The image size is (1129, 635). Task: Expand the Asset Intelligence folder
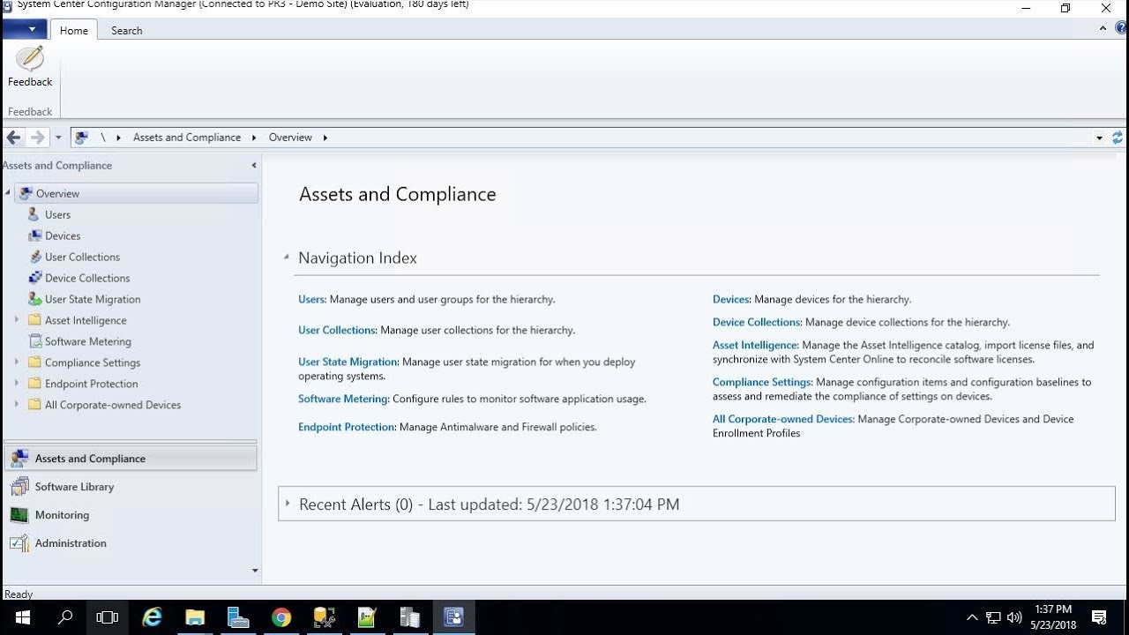click(16, 320)
